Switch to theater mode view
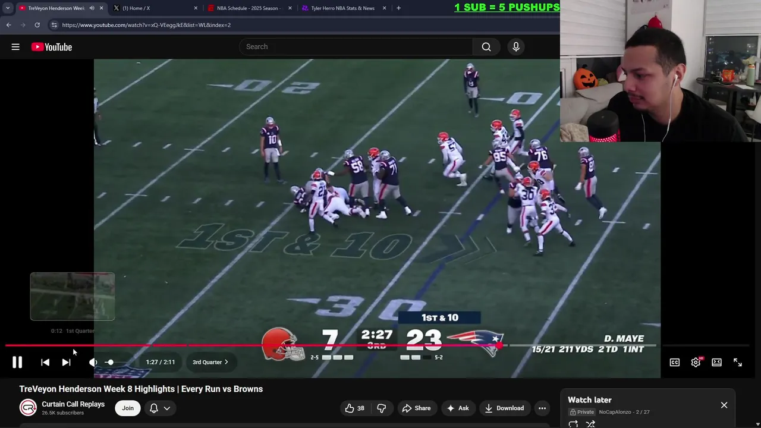Screen dimensions: 761x428 [x=716, y=362]
